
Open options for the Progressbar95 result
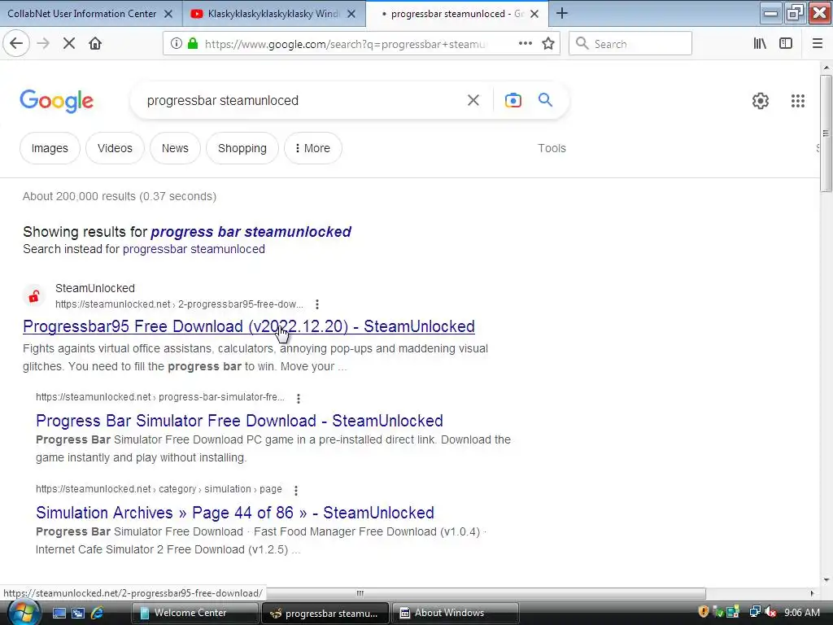(317, 304)
